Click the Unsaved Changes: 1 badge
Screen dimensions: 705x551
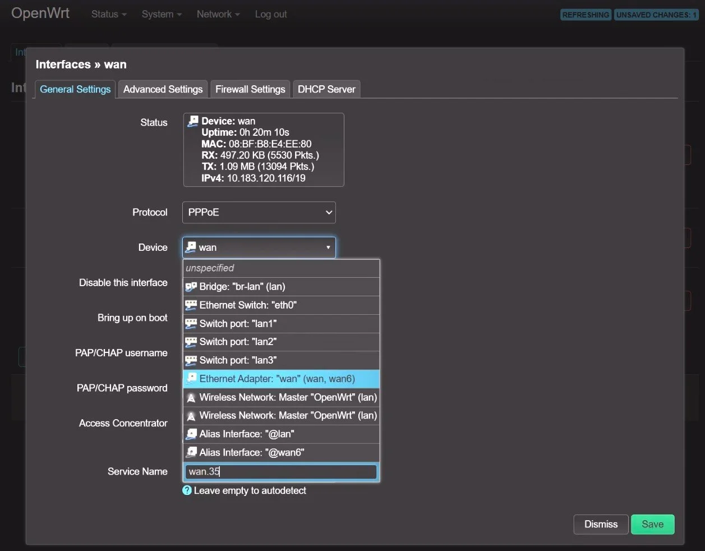point(656,15)
